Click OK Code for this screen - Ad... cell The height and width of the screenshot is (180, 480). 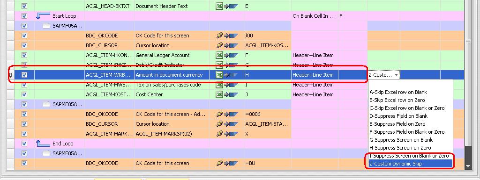[172, 114]
